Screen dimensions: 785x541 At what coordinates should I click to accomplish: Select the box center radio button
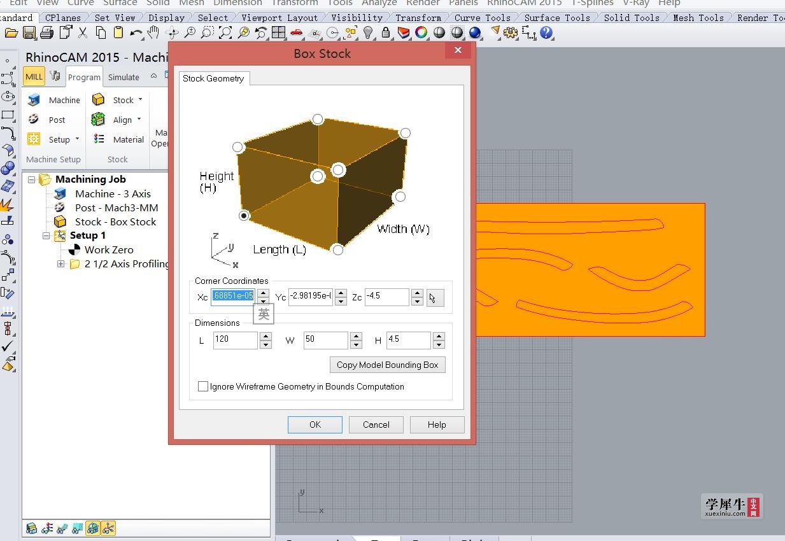pos(318,176)
